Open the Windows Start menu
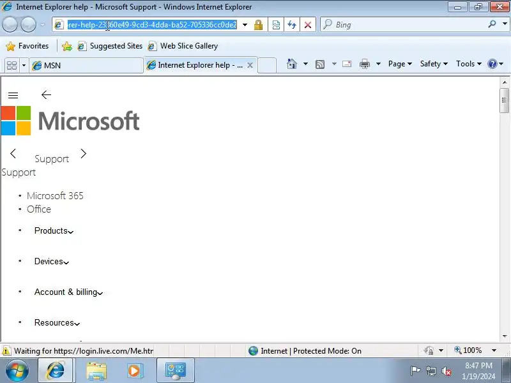 pos(17,370)
